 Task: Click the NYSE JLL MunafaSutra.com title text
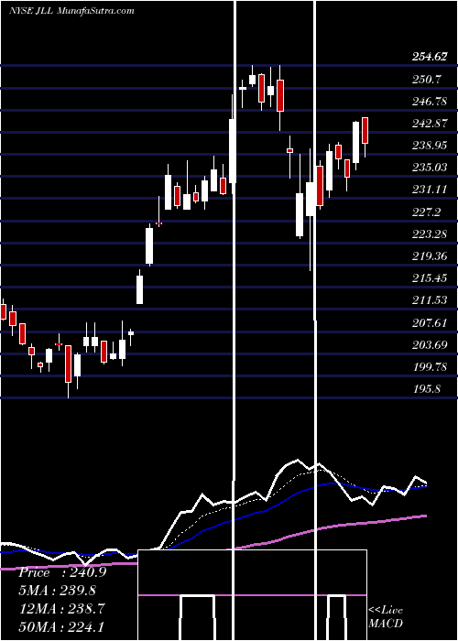pyautogui.click(x=71, y=10)
